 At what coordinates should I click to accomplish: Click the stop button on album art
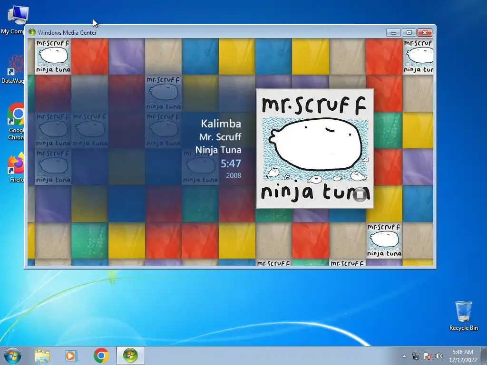pos(360,194)
